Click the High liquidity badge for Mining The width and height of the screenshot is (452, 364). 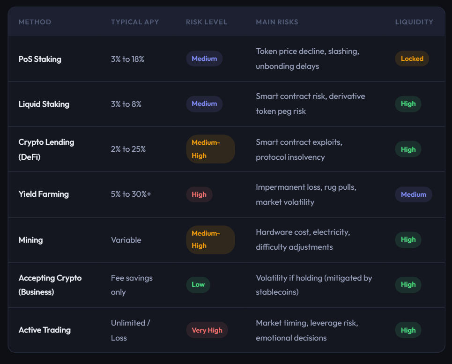408,239
